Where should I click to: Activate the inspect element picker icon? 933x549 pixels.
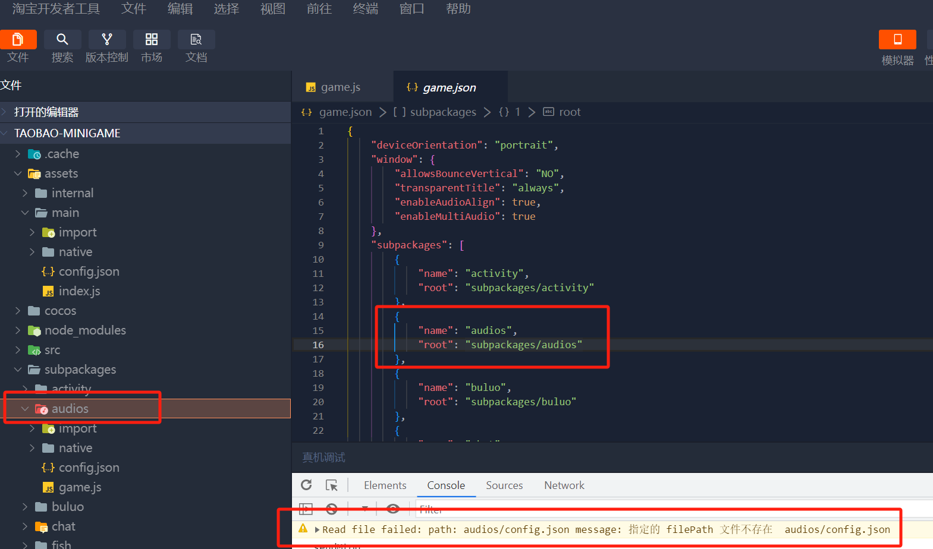[332, 485]
